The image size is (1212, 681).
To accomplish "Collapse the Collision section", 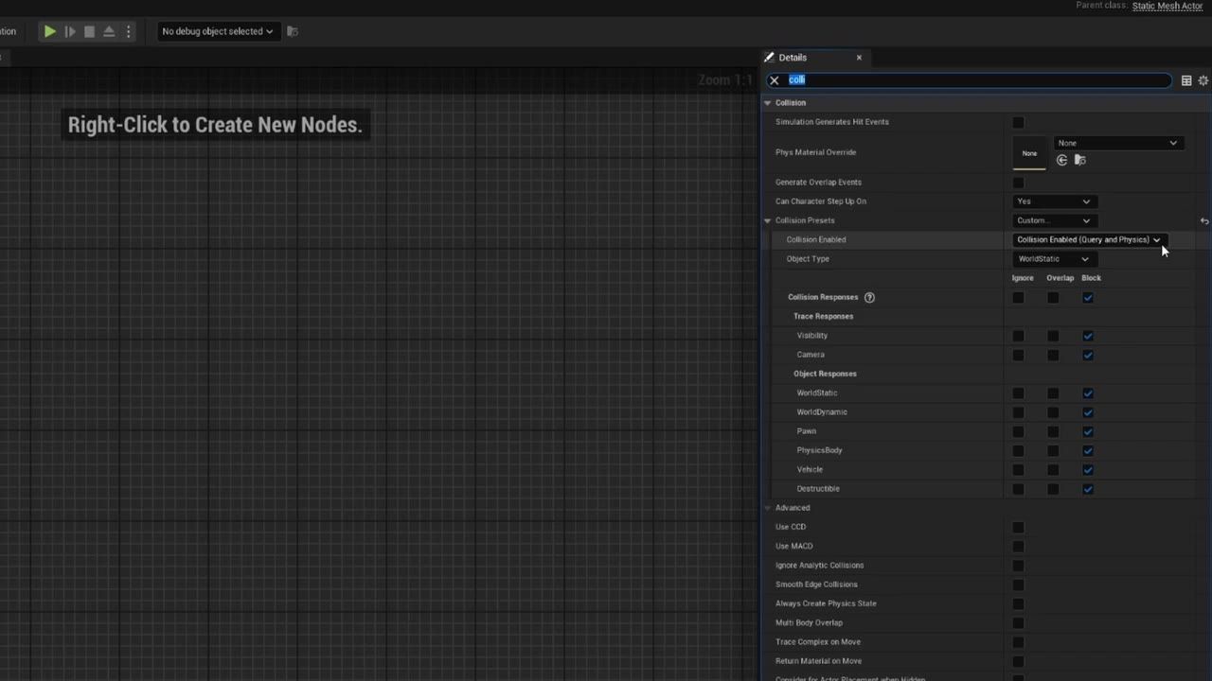I will tap(768, 102).
